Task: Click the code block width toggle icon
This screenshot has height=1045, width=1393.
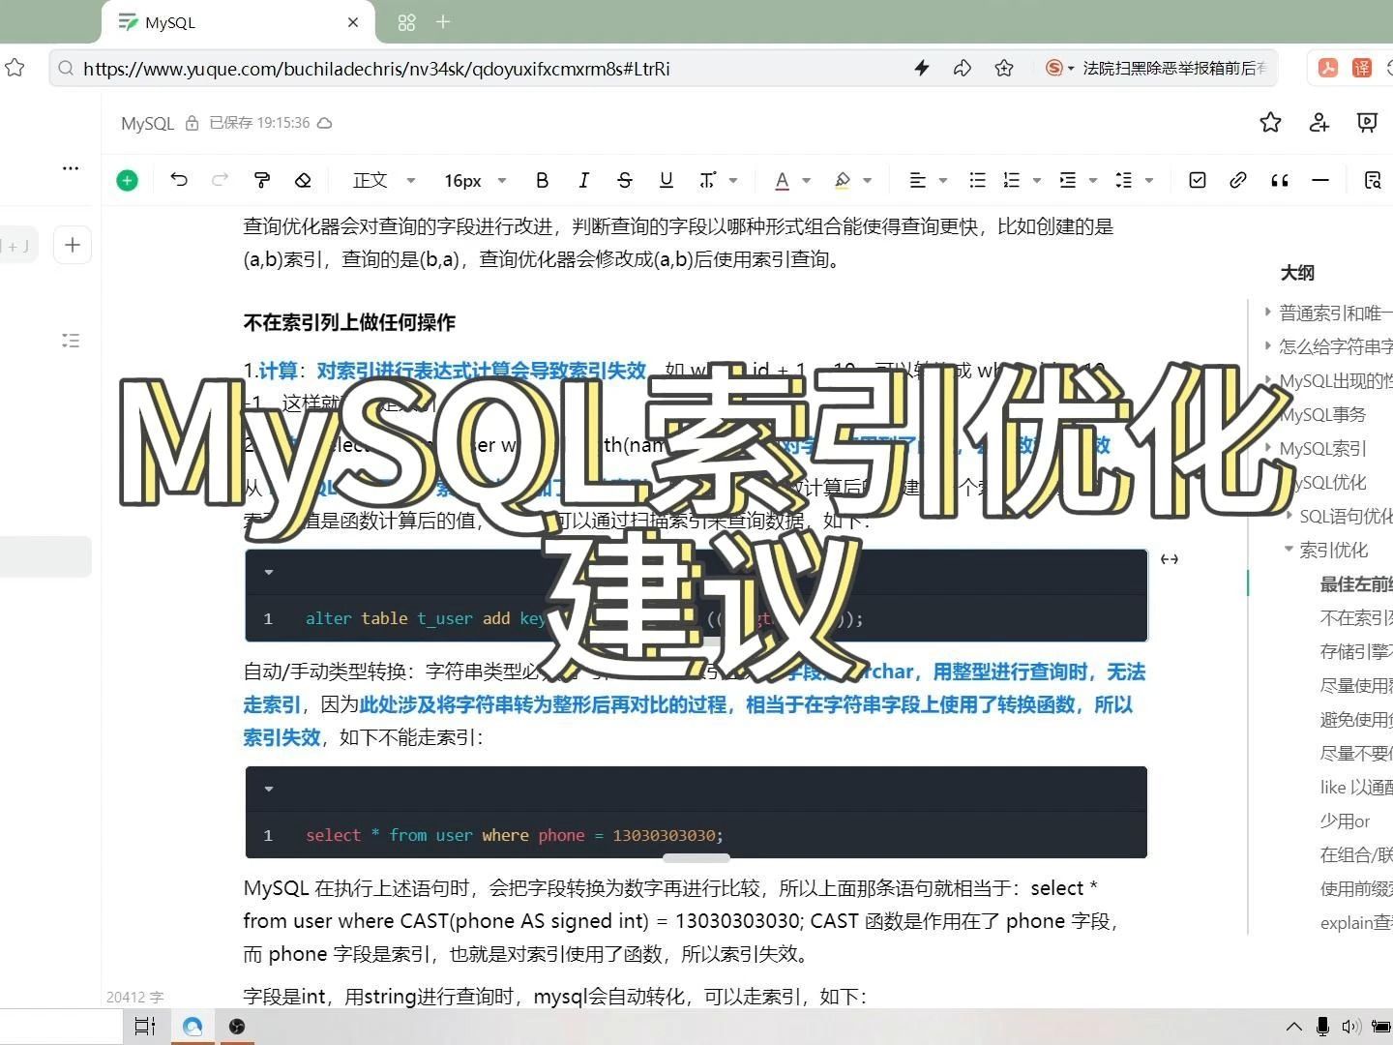Action: click(1170, 559)
